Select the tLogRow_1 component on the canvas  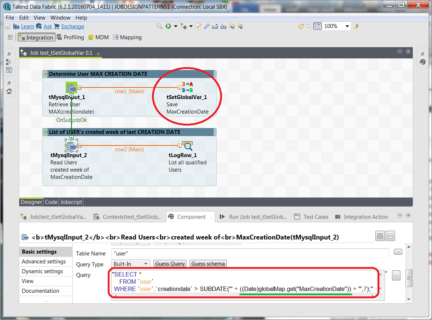[x=188, y=145]
